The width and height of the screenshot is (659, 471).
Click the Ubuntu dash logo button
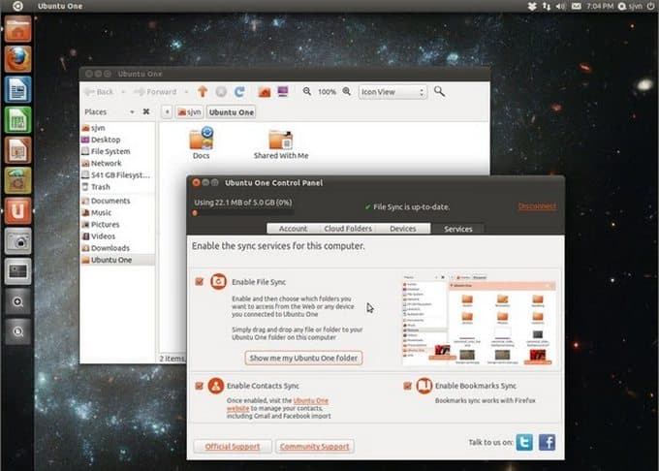(17, 6)
